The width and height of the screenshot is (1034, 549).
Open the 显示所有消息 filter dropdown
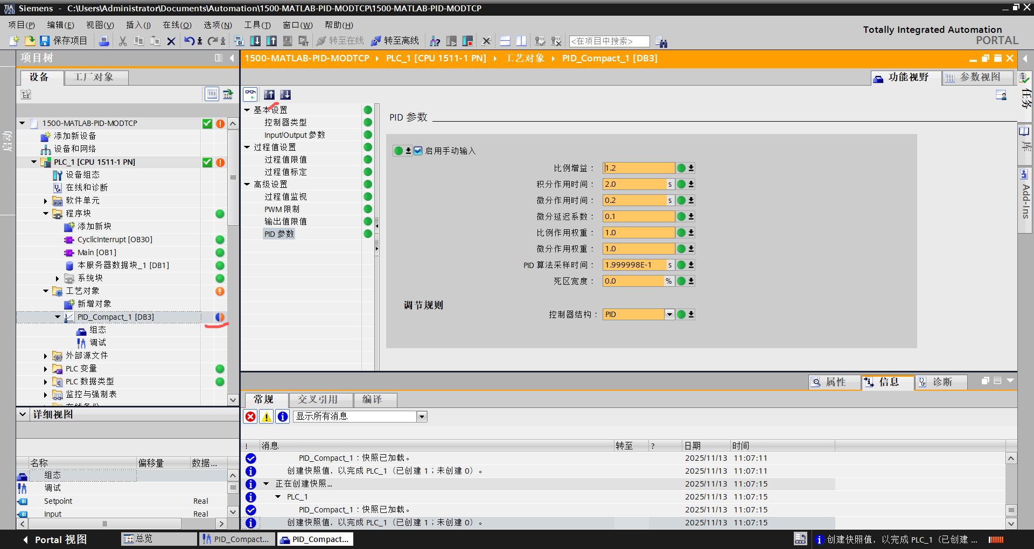tap(422, 417)
